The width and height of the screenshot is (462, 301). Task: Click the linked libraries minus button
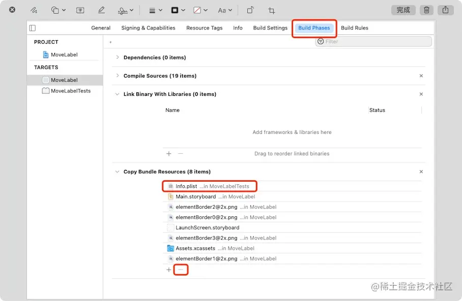point(181,153)
